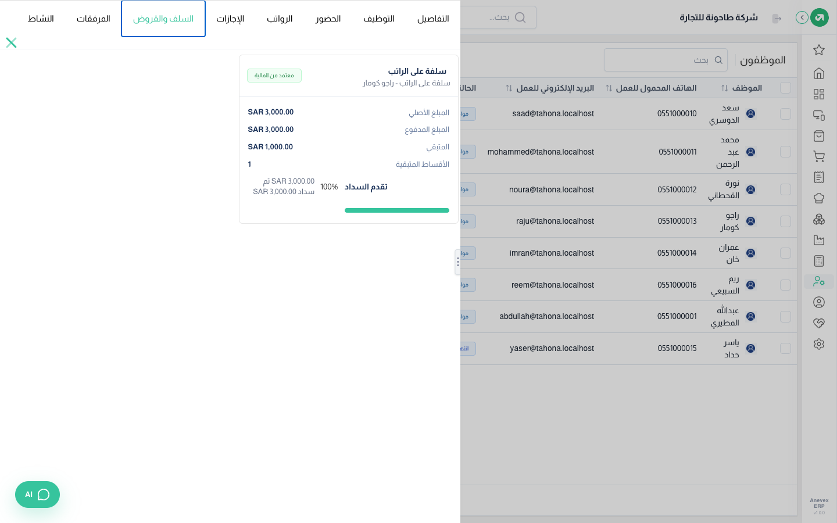Tick the checkbox for راجو كومار
Image resolution: width=837 pixels, height=523 pixels.
pos(785,221)
